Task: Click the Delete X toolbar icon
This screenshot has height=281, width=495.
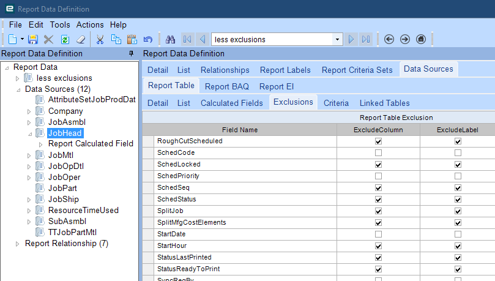Action: pos(48,39)
